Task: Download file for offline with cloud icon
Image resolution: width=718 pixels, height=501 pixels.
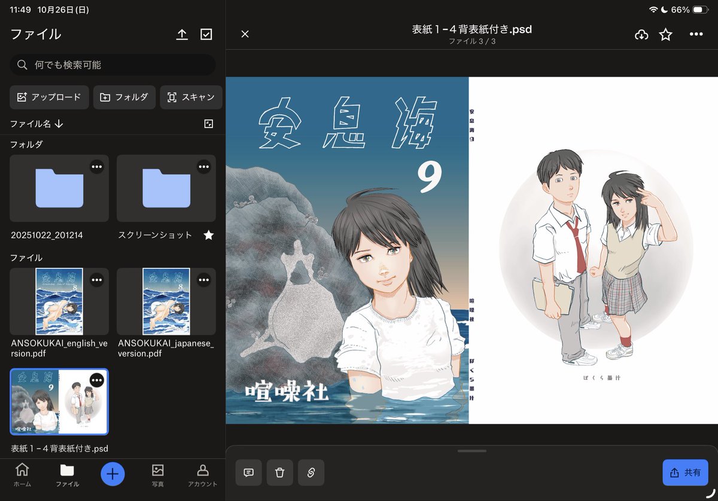Action: click(x=641, y=35)
